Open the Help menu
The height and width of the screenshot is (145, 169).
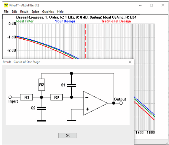tap(60, 11)
